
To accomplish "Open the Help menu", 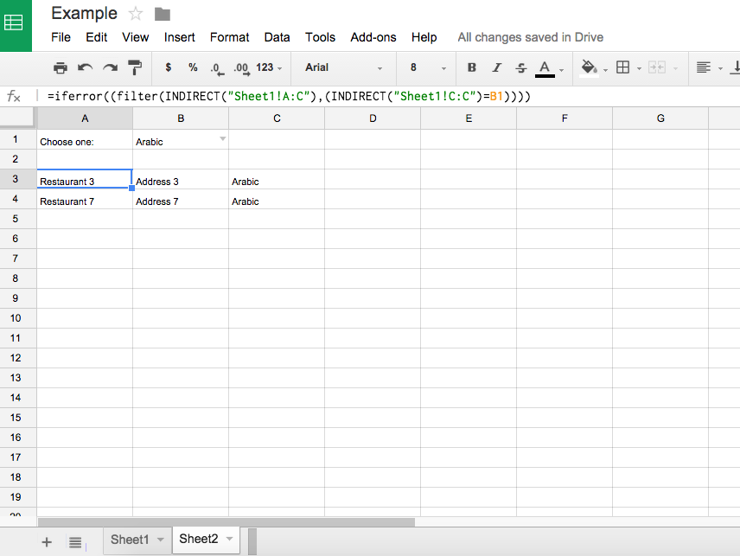I will pos(424,37).
